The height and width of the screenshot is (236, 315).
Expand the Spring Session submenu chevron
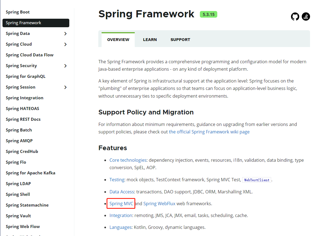(x=65, y=87)
